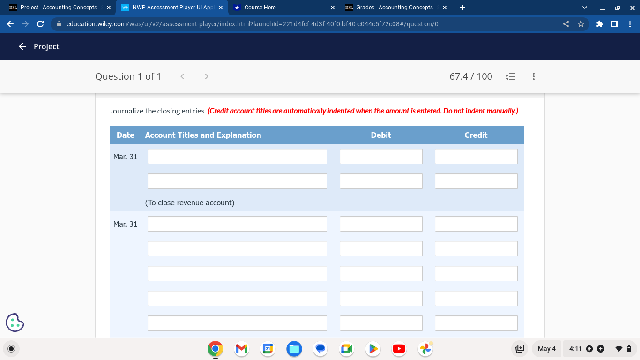Screen dimensions: 640x360
Task: Click the Project back arrow button
Action: coord(22,46)
